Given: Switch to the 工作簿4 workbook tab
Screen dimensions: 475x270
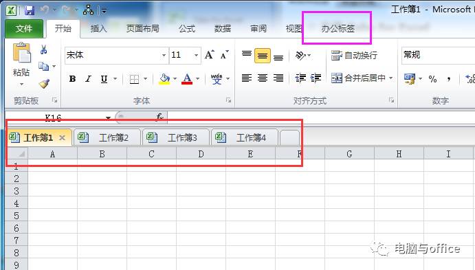Looking at the screenshot, I should [245, 137].
